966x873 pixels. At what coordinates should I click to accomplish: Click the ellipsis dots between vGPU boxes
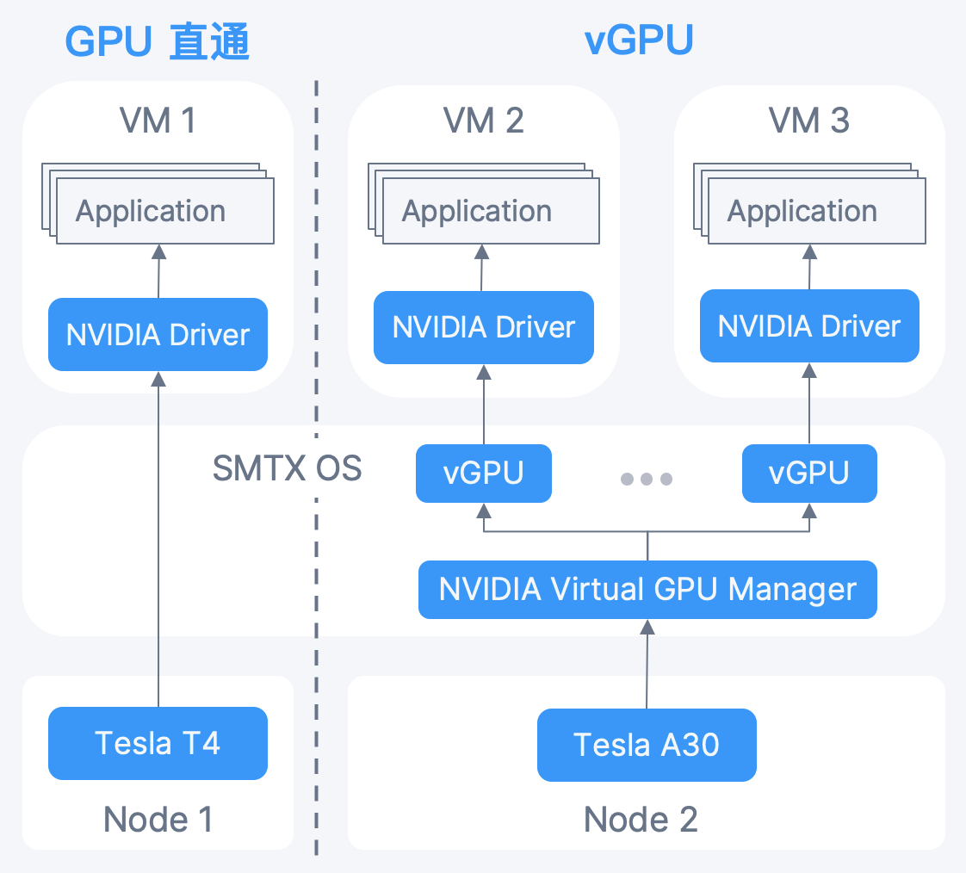coord(646,479)
